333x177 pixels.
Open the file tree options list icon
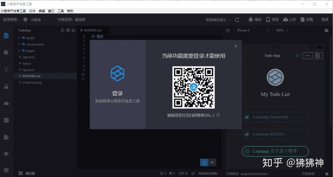pos(73,31)
